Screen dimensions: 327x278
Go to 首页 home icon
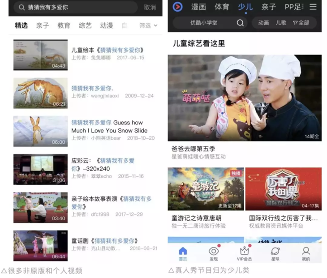pos(183,253)
